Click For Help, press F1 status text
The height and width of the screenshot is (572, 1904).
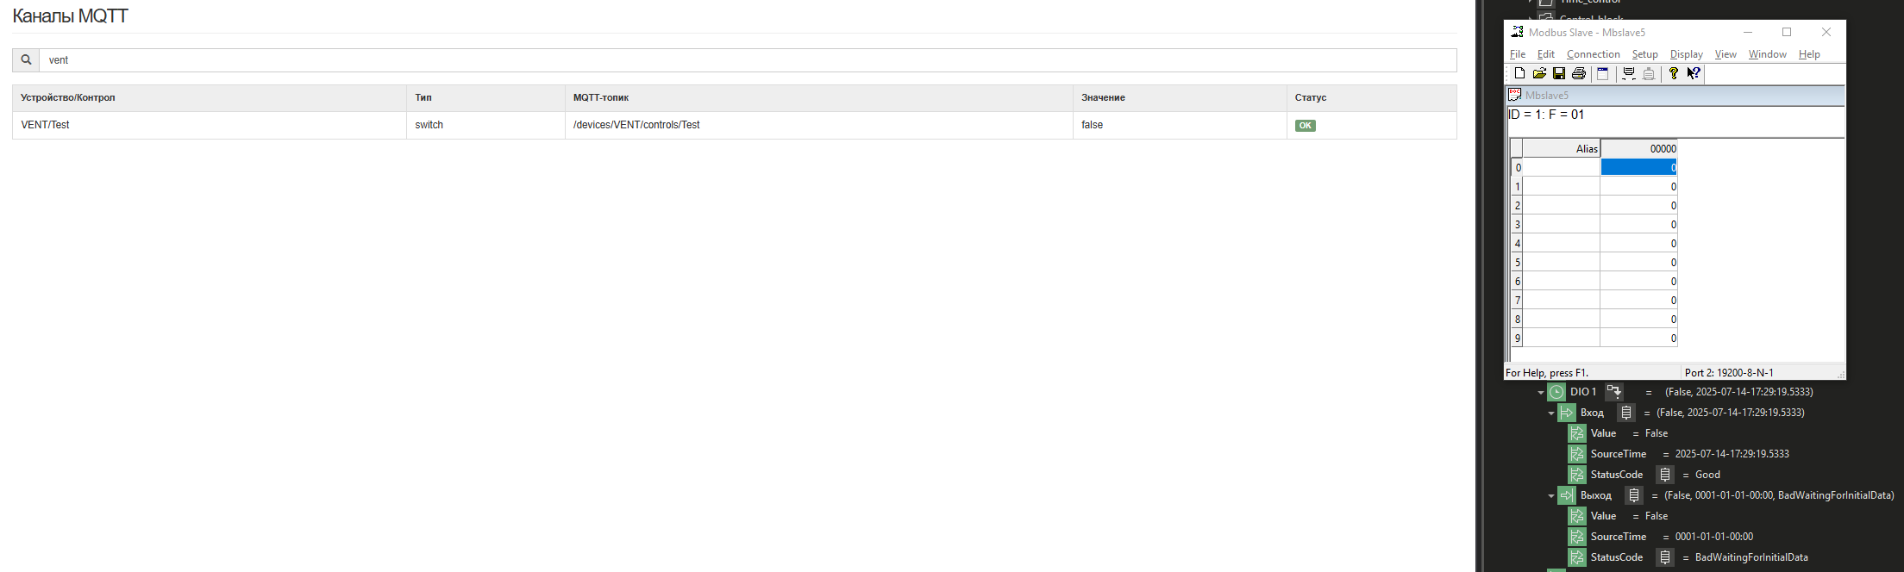1547,373
